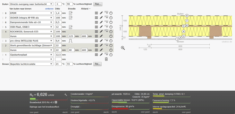Viewport: 235px width, 114px height.
Task: Delete empty layer with trash icon
Action: [x=106, y=59]
